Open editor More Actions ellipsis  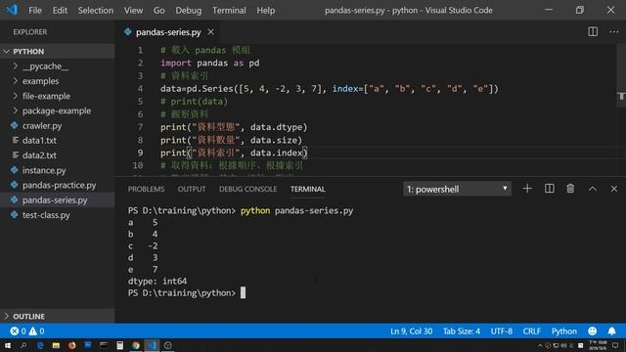click(613, 32)
